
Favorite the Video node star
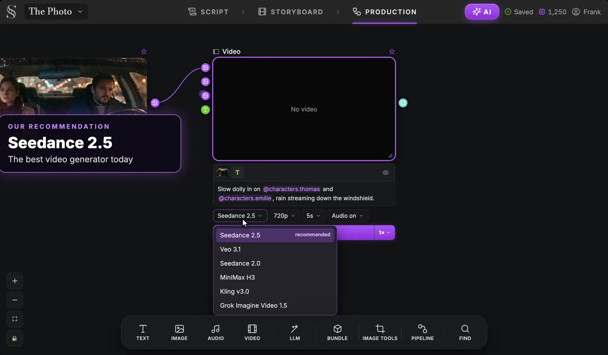392,52
